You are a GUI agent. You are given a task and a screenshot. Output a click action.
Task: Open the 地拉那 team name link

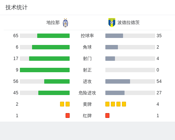[x=53, y=22]
